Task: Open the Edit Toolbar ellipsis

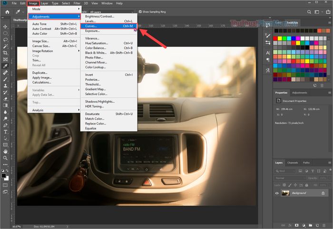Action: pyautogui.click(x=5, y=164)
